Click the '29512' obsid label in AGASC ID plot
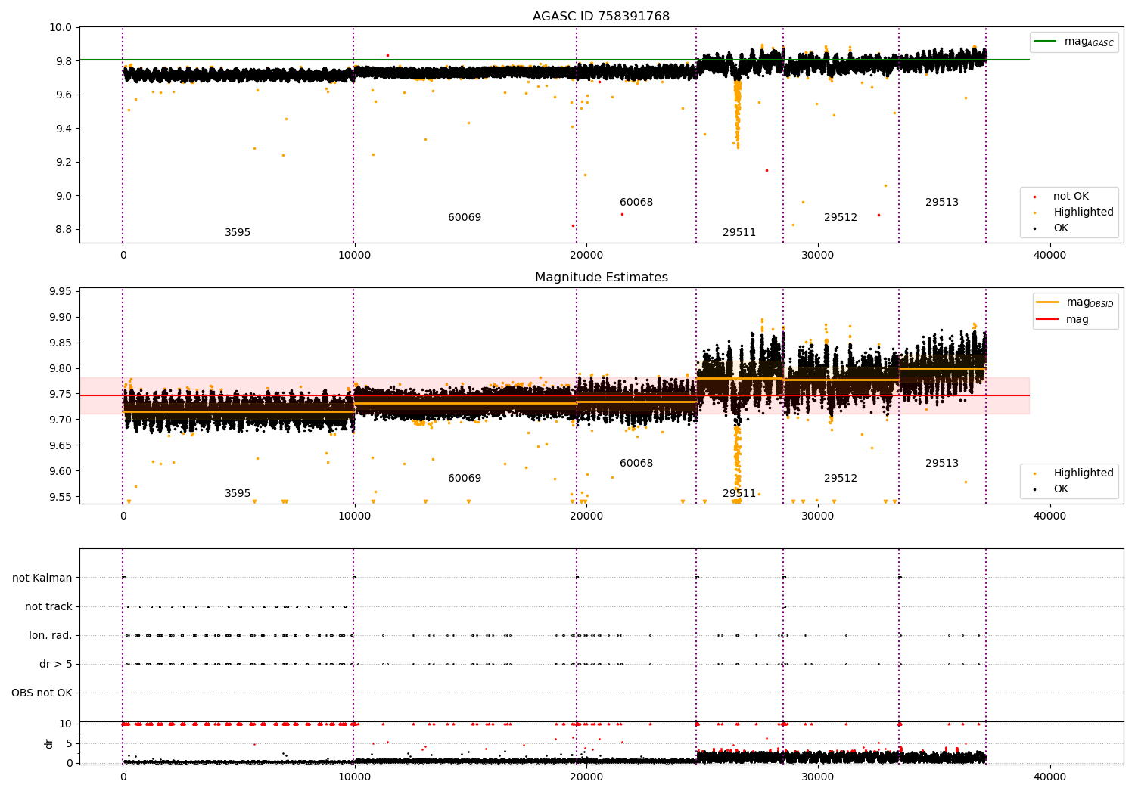Viewport: 1135px width, 794px height. [841, 217]
